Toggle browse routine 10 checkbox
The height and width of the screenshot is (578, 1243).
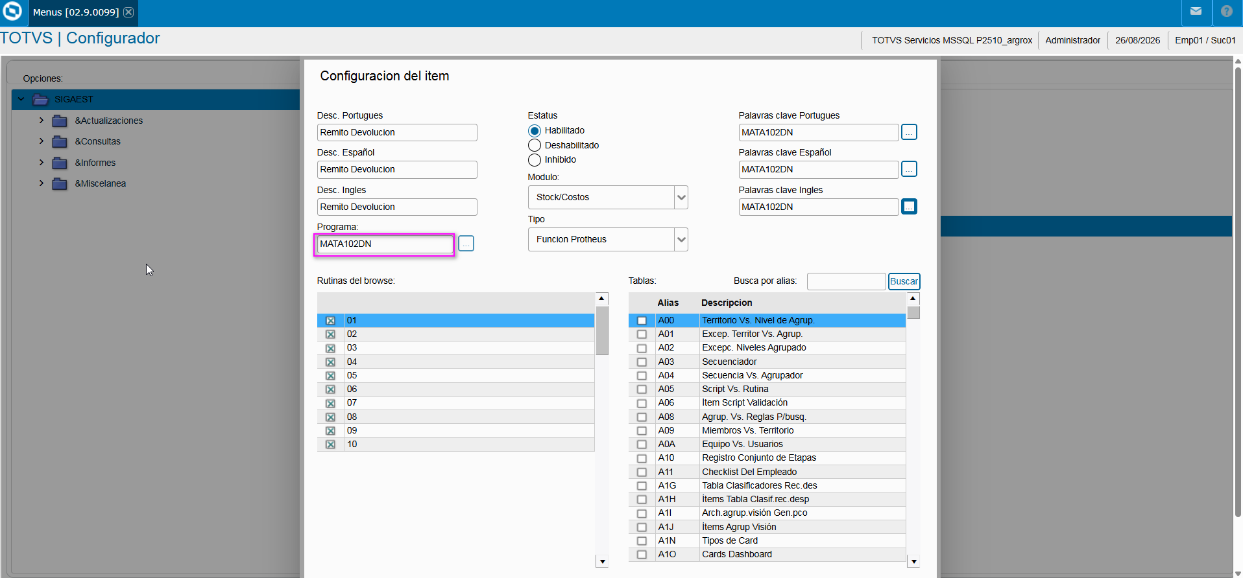coord(330,445)
